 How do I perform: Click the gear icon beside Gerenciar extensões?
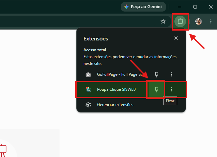pos(88,105)
